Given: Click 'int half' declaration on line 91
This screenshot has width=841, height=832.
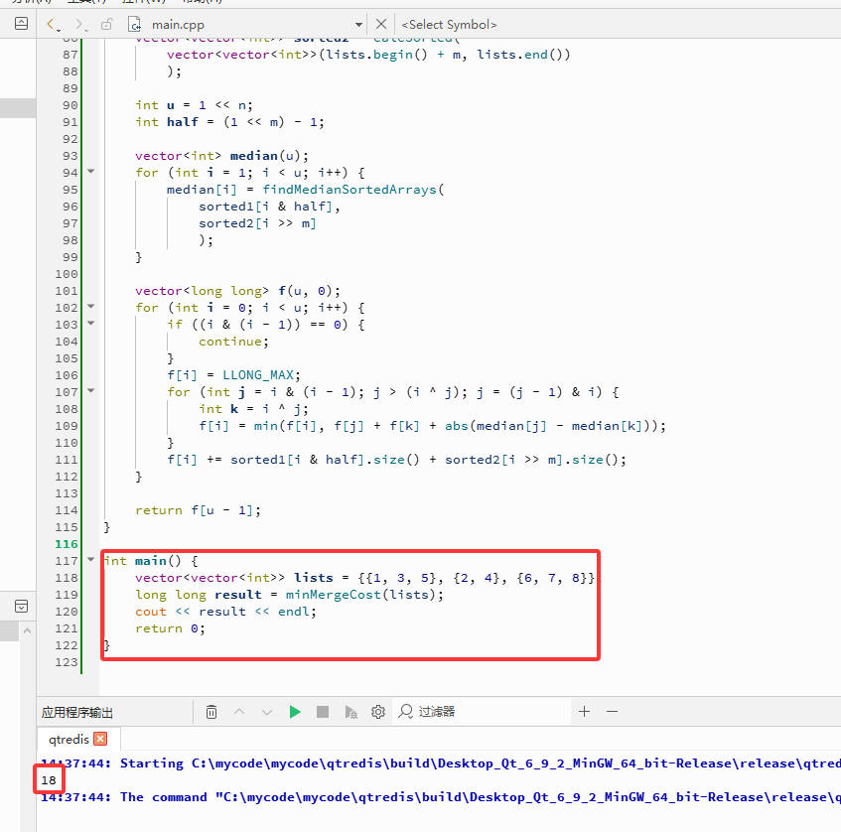Looking at the screenshot, I should [x=166, y=122].
